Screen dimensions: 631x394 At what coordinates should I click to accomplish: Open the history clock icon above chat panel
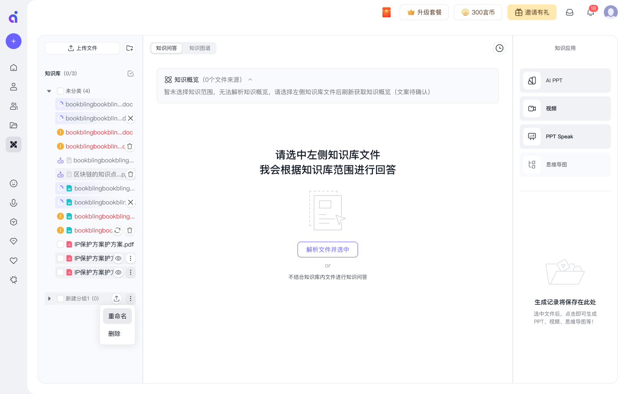[x=499, y=48]
